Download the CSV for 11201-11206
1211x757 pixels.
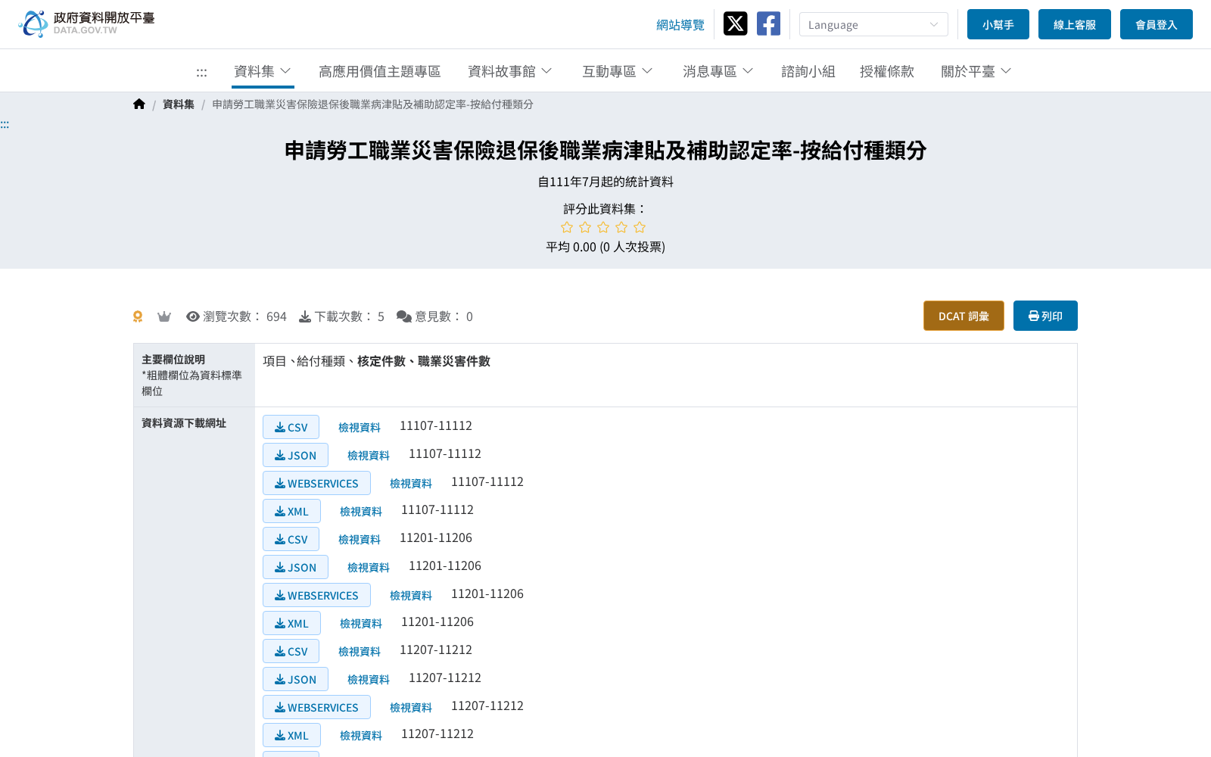pos(291,539)
